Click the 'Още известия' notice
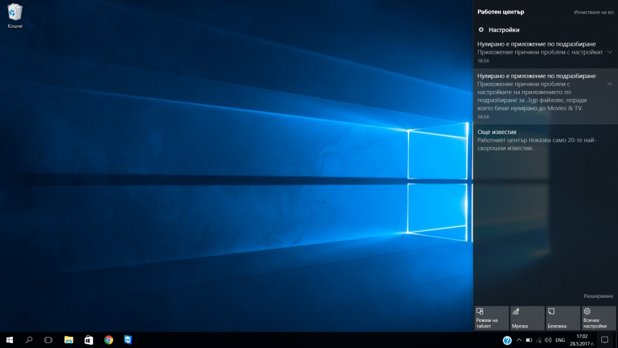Image resolution: width=618 pixels, height=348 pixels. pyautogui.click(x=546, y=140)
